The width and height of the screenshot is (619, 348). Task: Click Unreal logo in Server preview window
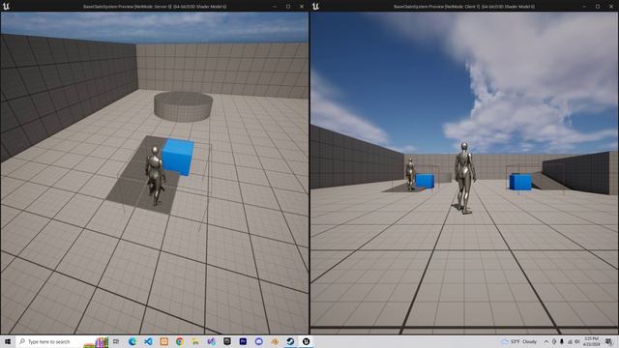tap(6, 6)
